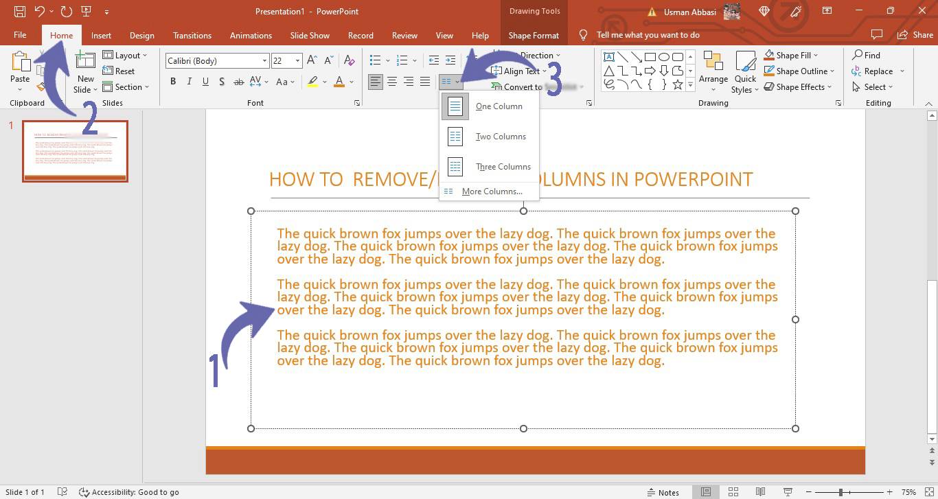The width and height of the screenshot is (938, 499).
Task: Click Tell me what you want to do
Action: click(648, 35)
